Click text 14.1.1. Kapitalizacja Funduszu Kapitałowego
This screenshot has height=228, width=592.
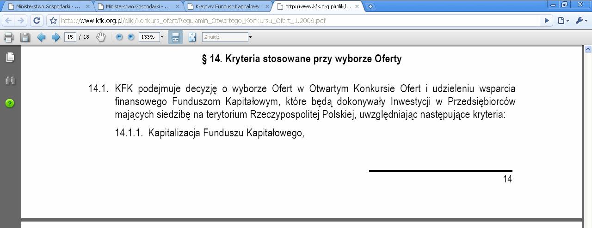(x=209, y=134)
